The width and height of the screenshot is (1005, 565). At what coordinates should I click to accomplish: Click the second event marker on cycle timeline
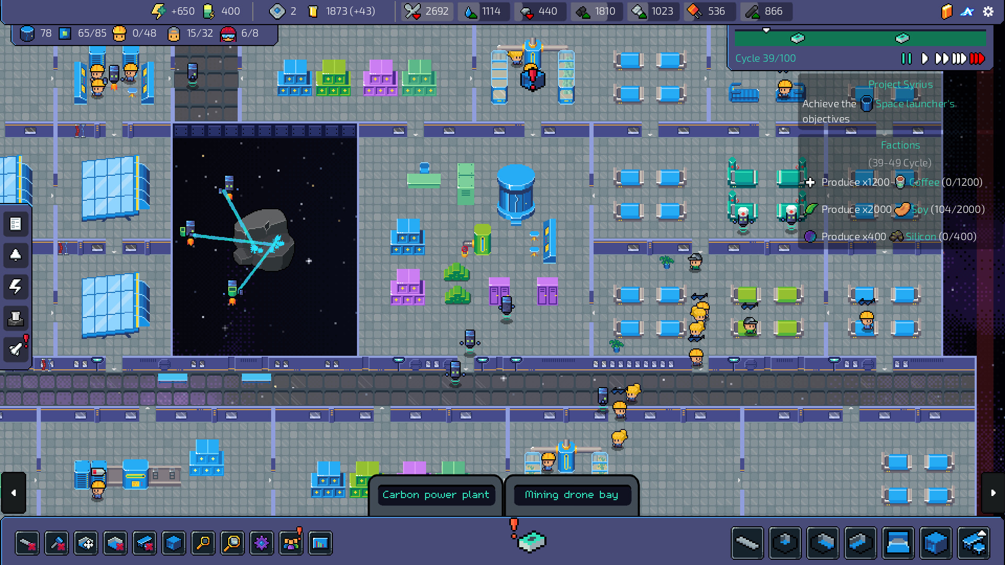click(902, 38)
